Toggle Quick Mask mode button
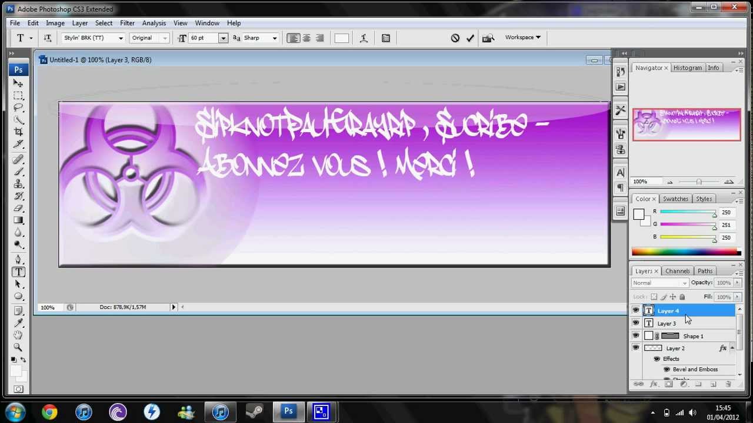Image resolution: width=753 pixels, height=423 pixels. pos(18,389)
